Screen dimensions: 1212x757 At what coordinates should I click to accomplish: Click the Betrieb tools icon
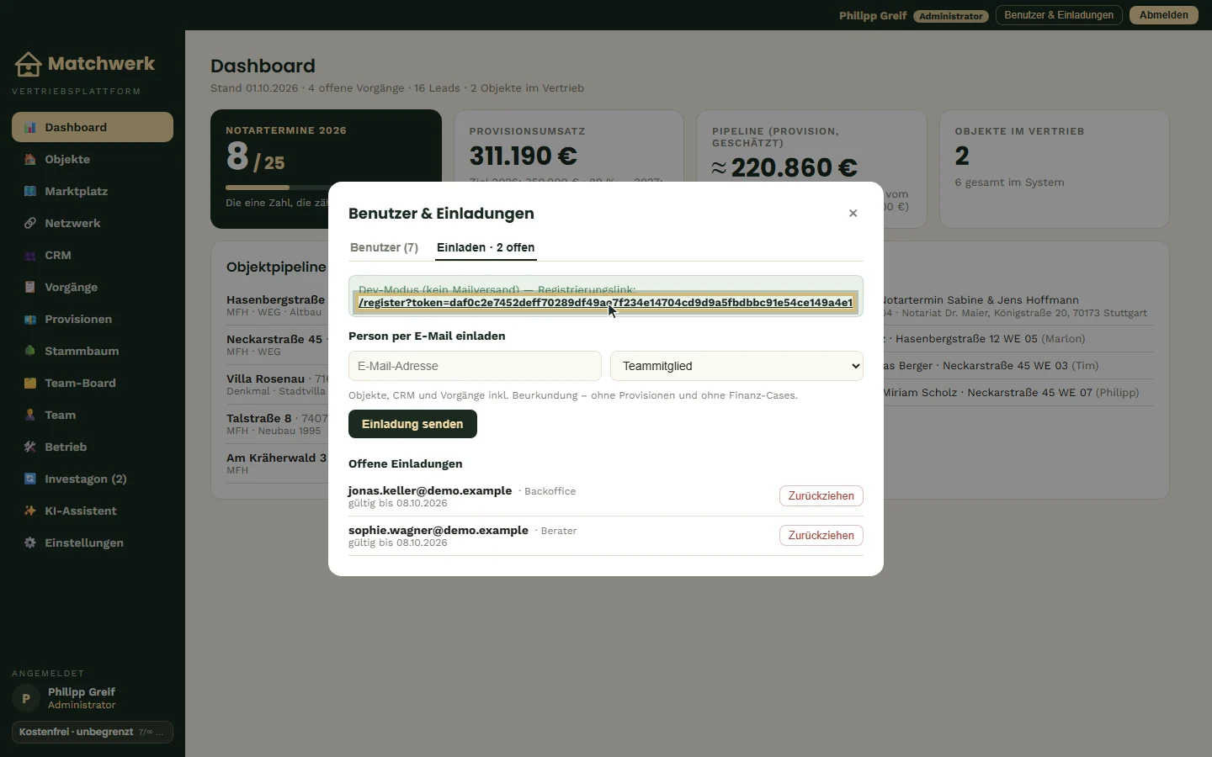point(30,447)
